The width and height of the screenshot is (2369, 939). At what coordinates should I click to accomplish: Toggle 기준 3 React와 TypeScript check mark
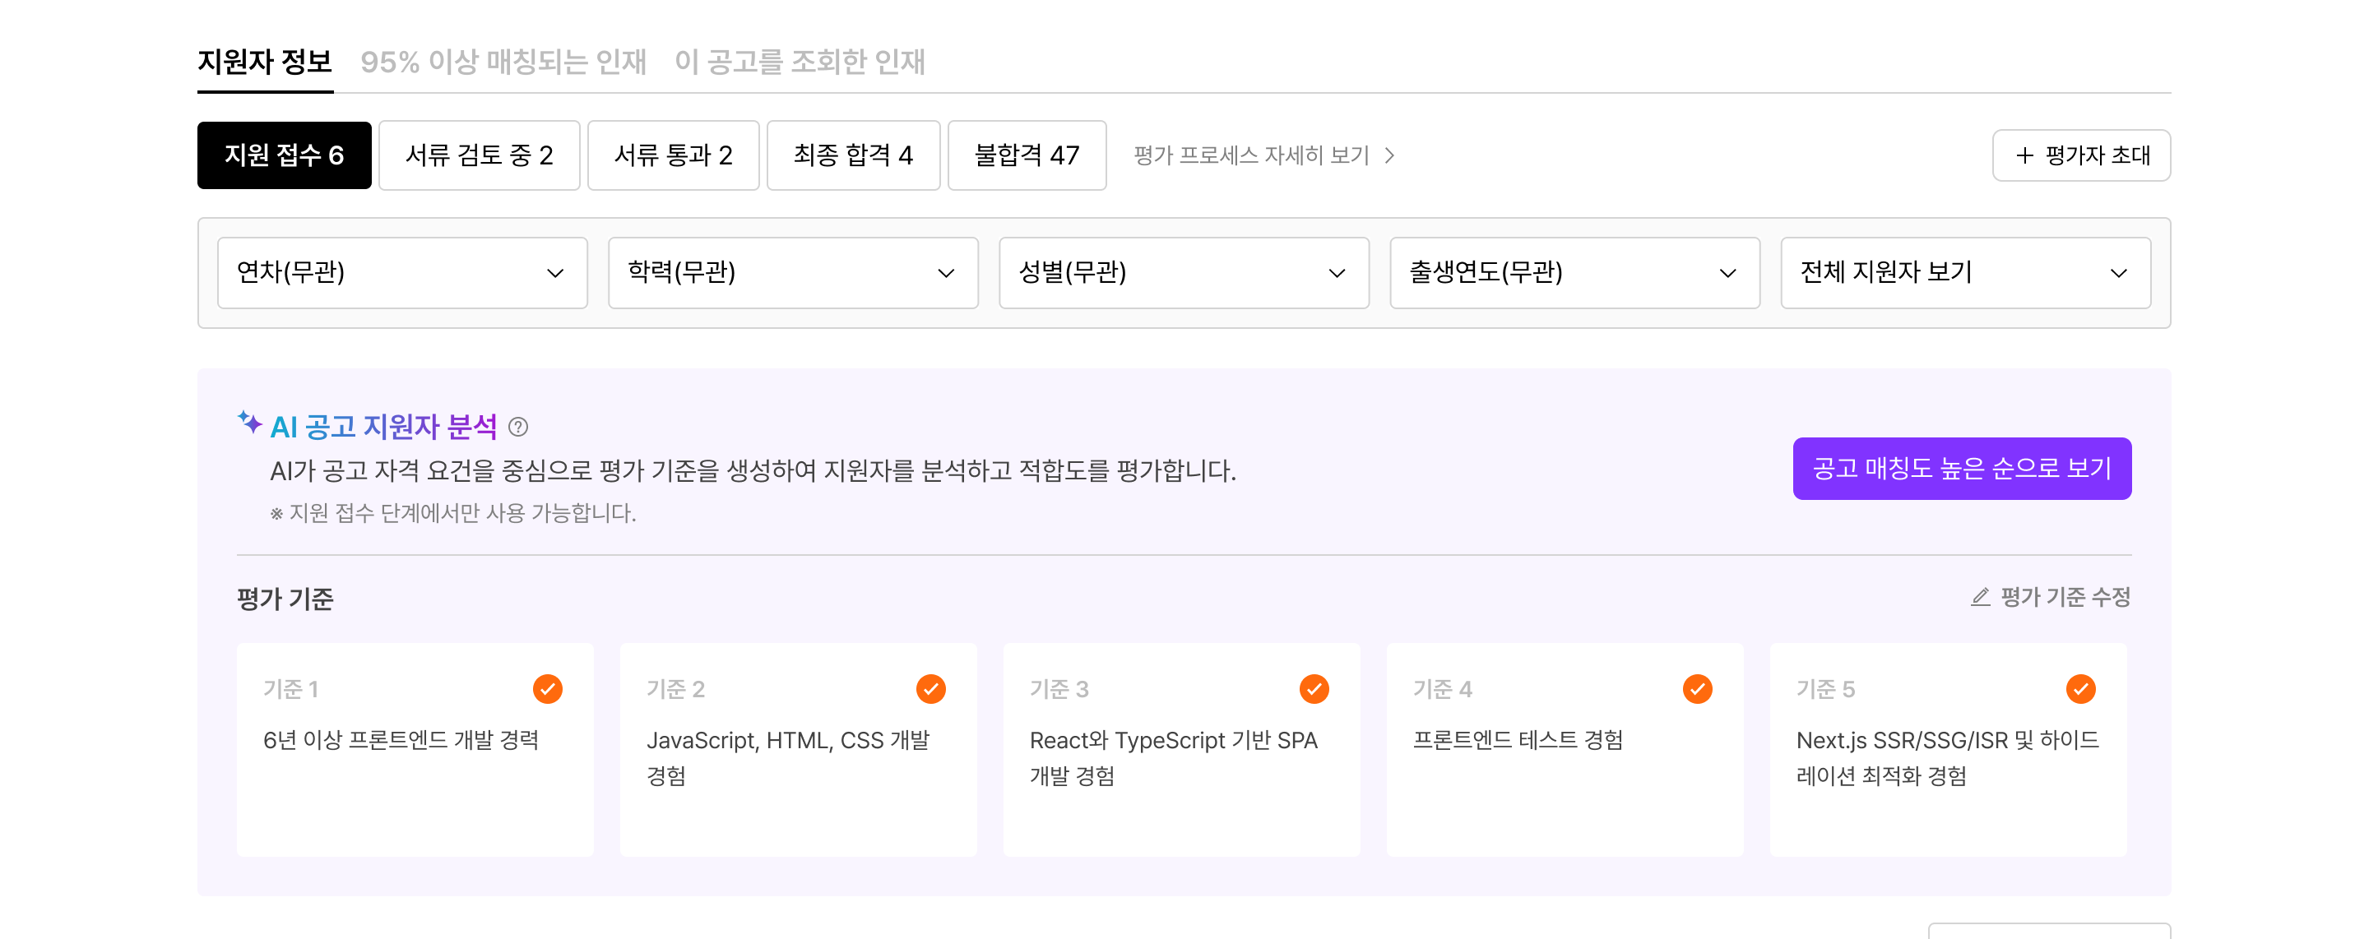click(x=1314, y=689)
